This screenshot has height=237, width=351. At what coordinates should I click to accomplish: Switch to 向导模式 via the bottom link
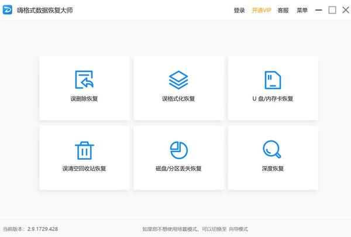click(239, 229)
